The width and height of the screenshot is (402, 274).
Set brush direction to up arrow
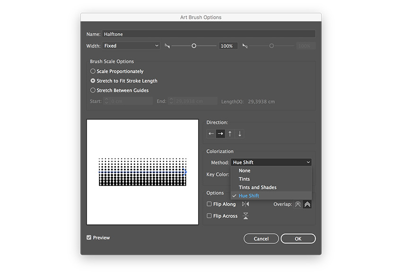[230, 133]
